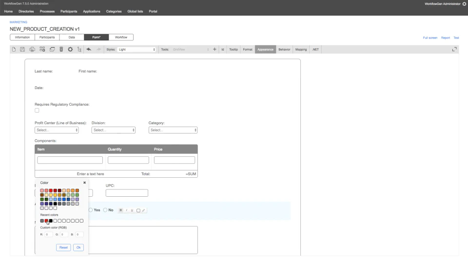
Task: Switch to the Participants process tab
Action: (x=47, y=38)
